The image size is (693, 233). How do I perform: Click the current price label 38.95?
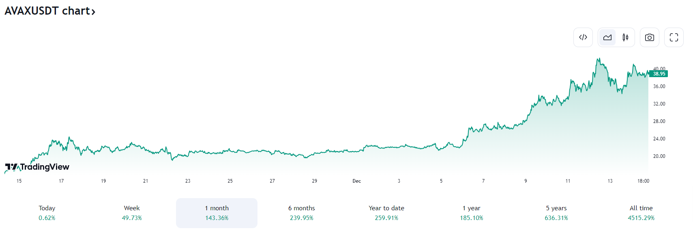pyautogui.click(x=659, y=74)
